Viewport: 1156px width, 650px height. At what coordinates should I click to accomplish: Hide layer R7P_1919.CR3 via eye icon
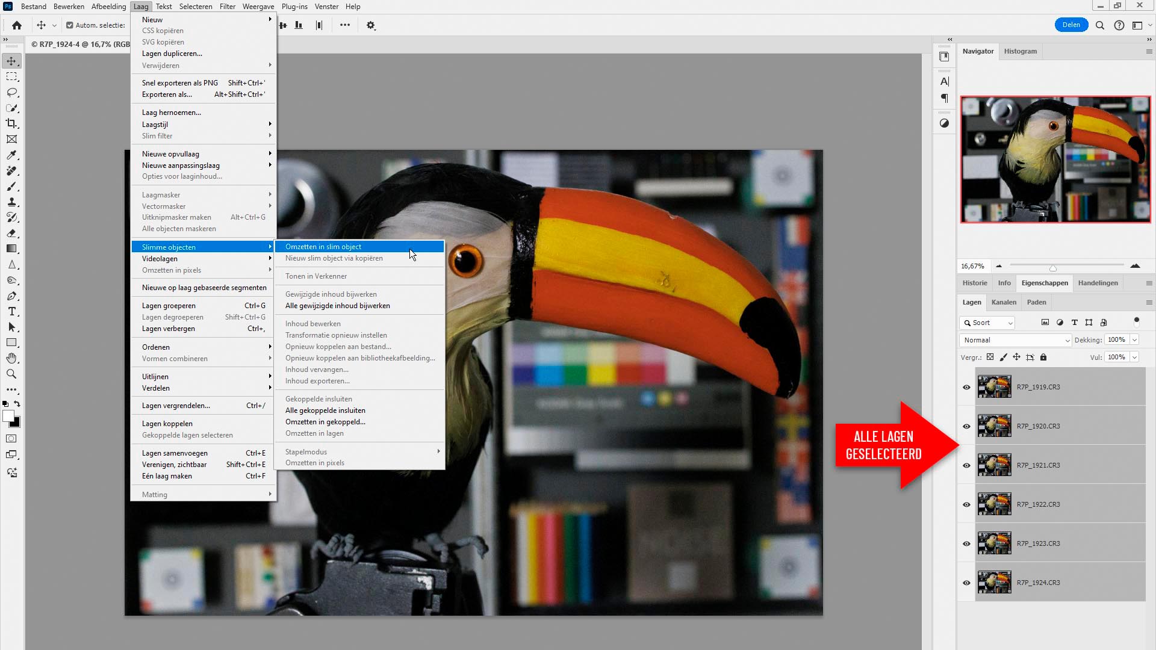966,387
